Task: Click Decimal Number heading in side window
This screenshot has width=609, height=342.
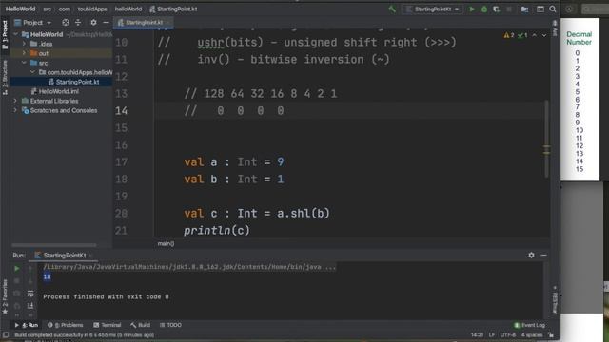Action: pyautogui.click(x=579, y=38)
